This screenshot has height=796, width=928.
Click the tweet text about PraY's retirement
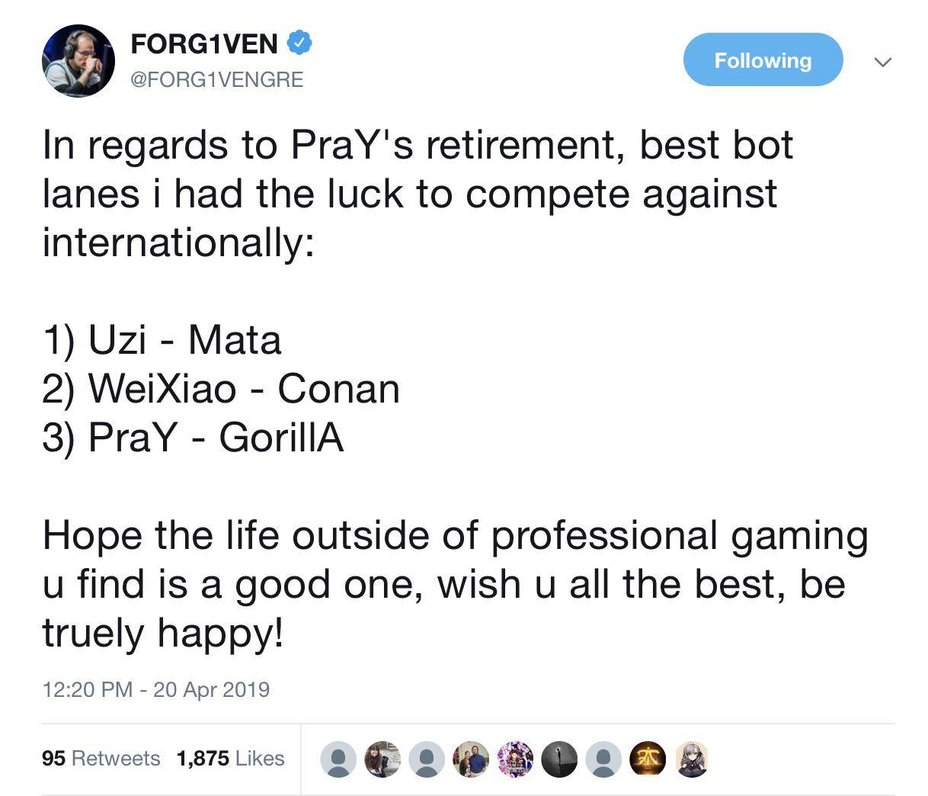pos(418,194)
